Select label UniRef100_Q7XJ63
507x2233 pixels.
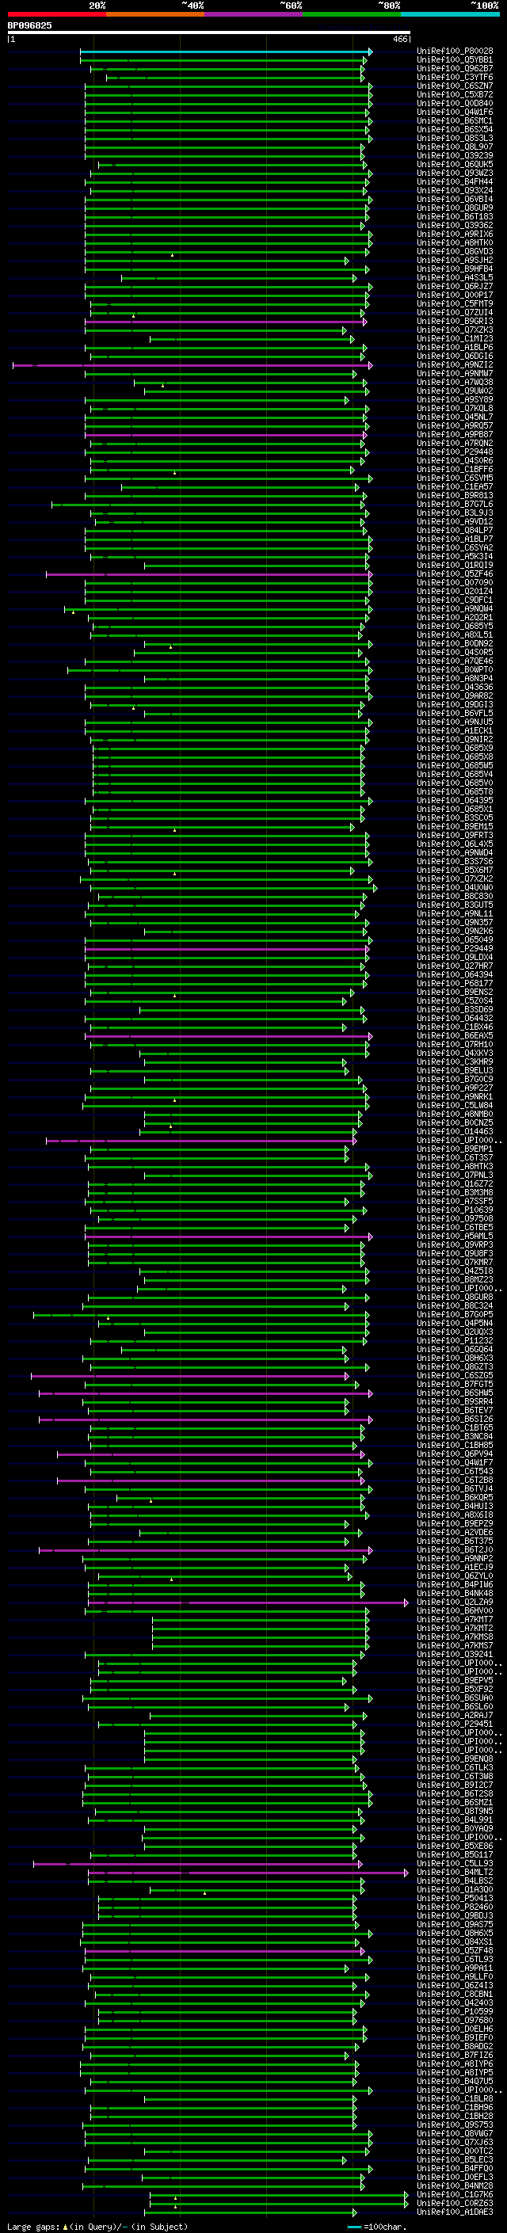click(455, 2142)
